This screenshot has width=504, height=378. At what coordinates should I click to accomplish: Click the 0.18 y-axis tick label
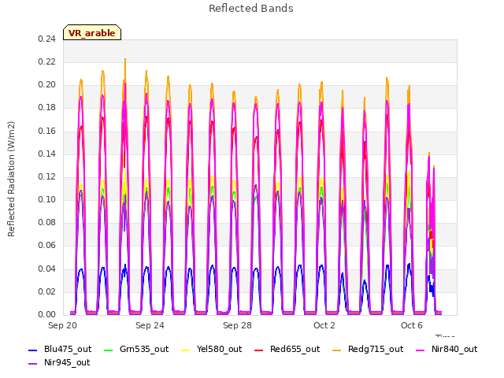[x=47, y=108]
